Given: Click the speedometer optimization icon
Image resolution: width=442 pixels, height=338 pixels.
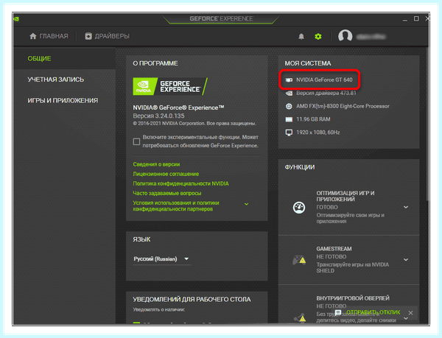Looking at the screenshot, I should click(299, 208).
